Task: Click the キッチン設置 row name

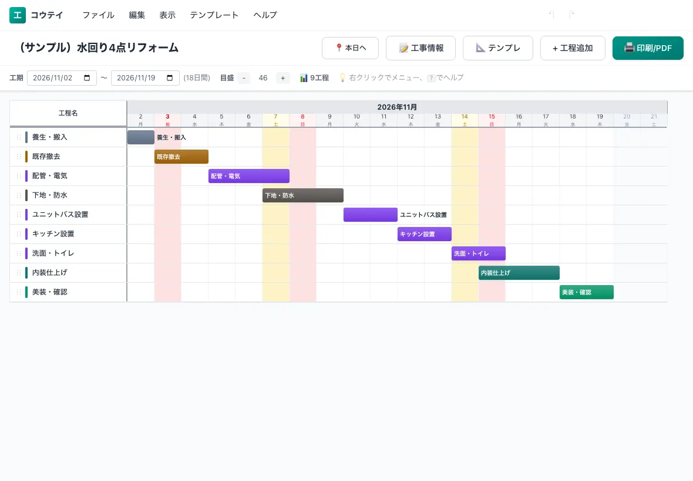Action: [53, 234]
